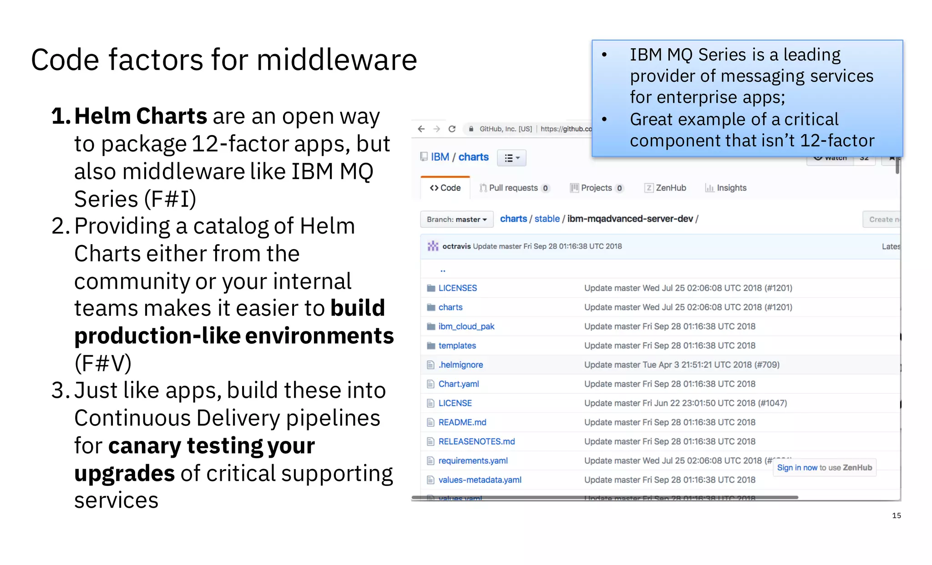The width and height of the screenshot is (932, 565).
Task: Open requirements.yaml file
Action: coord(473,461)
